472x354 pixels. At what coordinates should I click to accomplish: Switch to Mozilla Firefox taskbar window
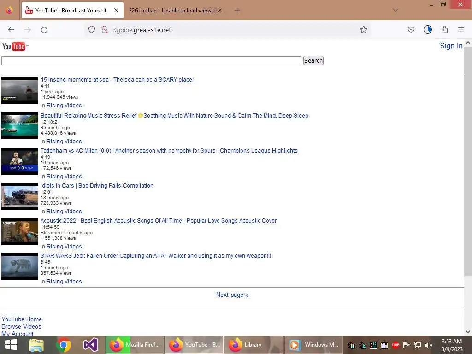coord(135,345)
